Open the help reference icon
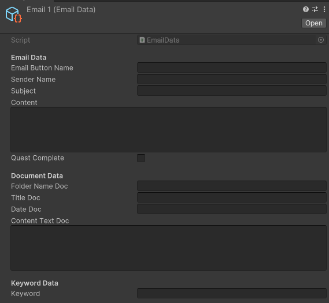 pyautogui.click(x=306, y=9)
